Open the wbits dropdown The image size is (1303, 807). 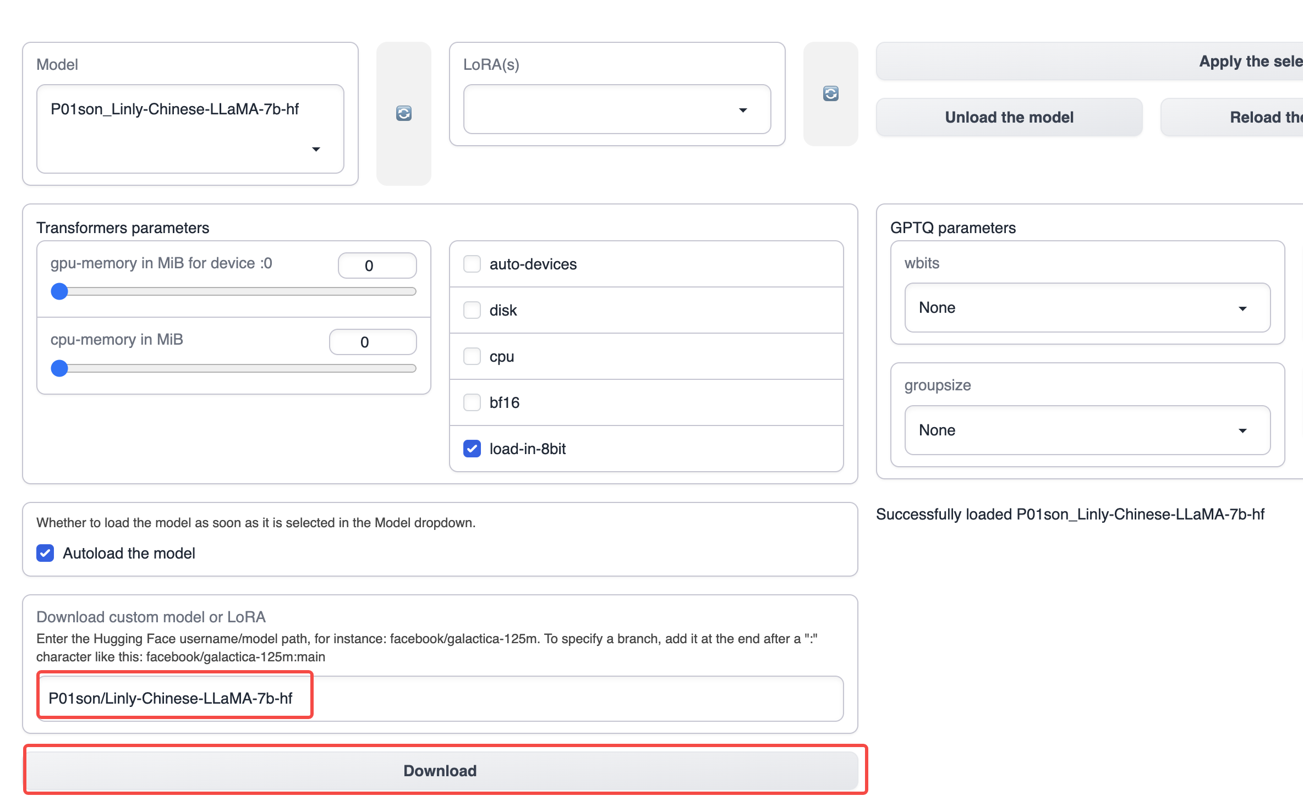[1088, 308]
